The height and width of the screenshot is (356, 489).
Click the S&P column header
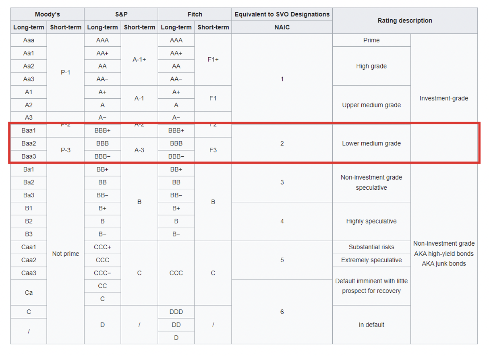click(121, 14)
